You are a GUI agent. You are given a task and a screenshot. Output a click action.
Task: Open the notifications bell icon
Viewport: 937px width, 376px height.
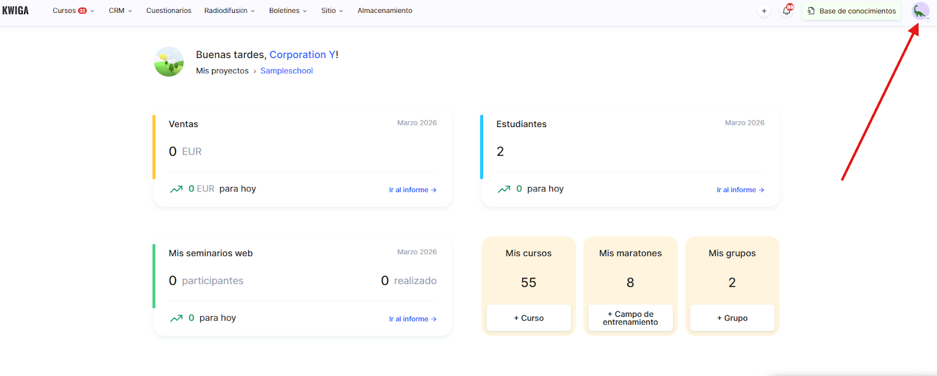tap(786, 11)
